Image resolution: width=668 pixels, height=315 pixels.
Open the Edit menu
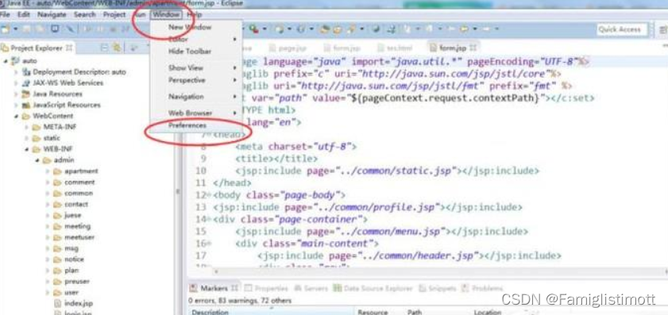pos(23,14)
